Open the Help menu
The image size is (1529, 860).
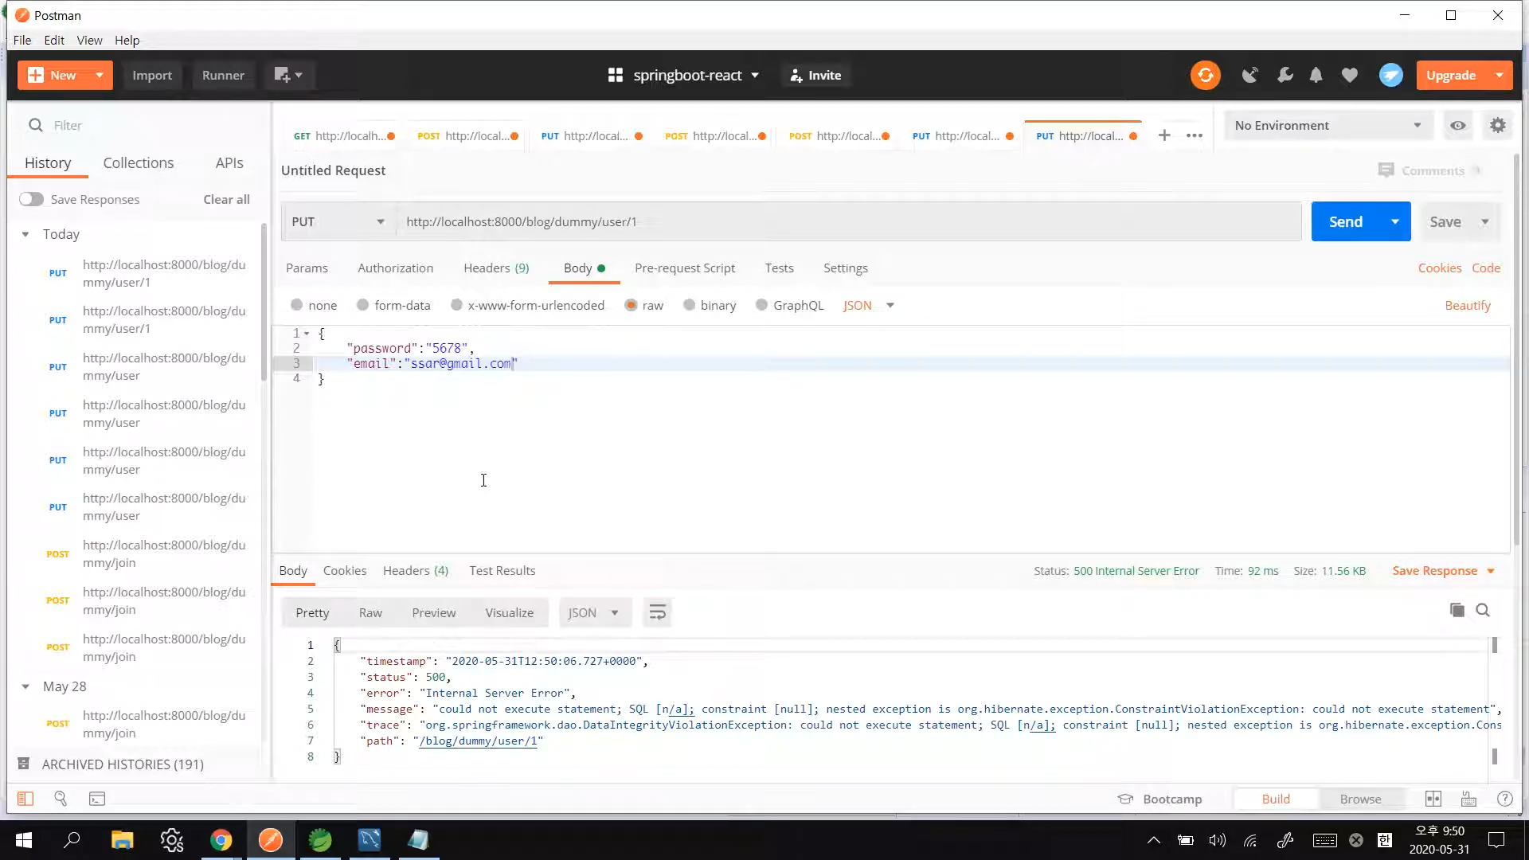click(x=127, y=40)
